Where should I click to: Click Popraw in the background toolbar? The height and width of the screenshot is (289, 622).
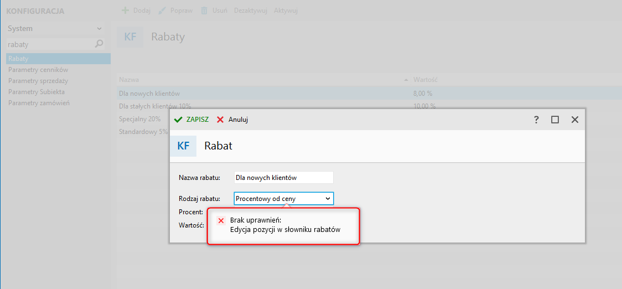click(175, 11)
